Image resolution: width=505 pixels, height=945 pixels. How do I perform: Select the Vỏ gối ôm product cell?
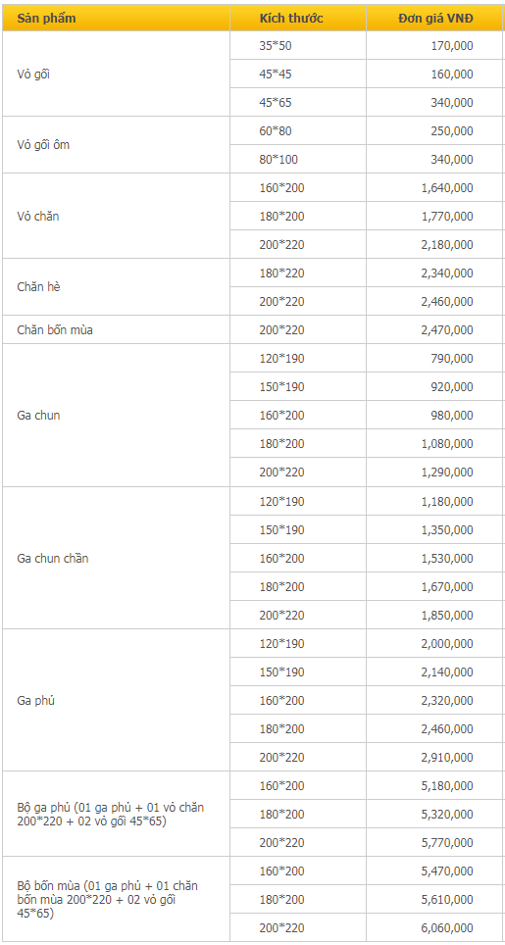pos(116,145)
